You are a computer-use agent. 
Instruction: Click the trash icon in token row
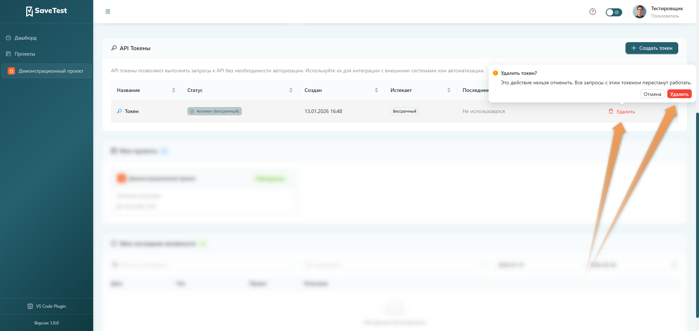(611, 111)
